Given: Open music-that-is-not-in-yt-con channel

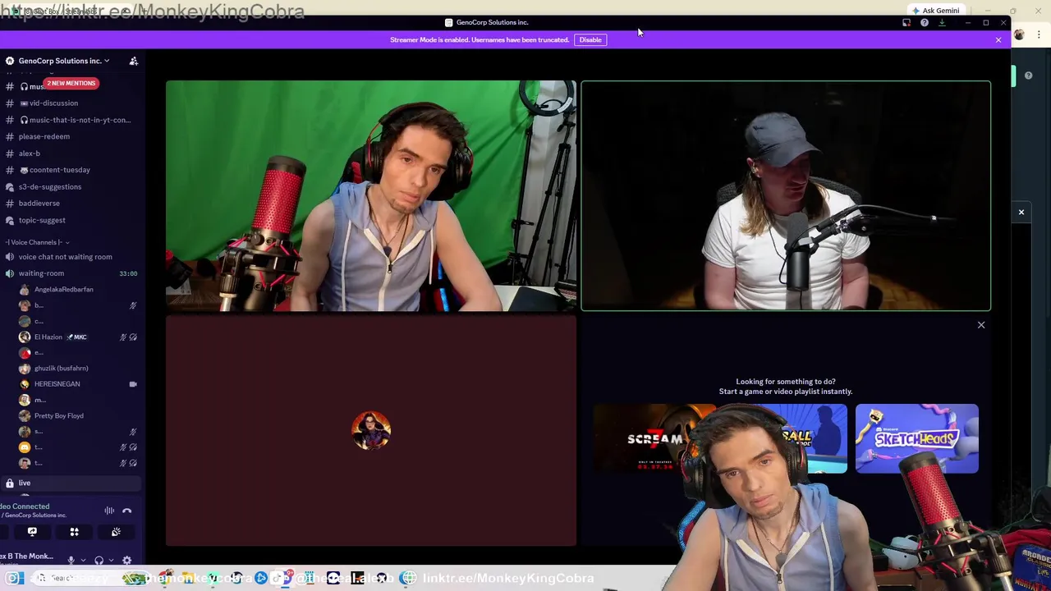Looking at the screenshot, I should tap(72, 120).
